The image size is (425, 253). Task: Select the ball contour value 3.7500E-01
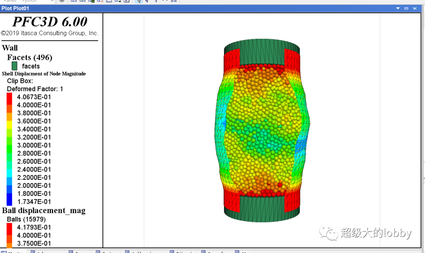tap(34, 243)
